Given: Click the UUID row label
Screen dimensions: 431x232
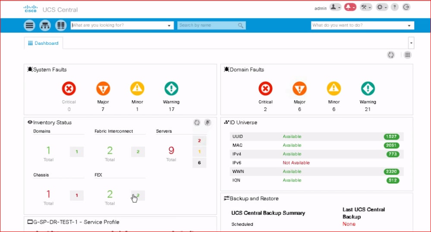Looking at the screenshot, I should (237, 136).
